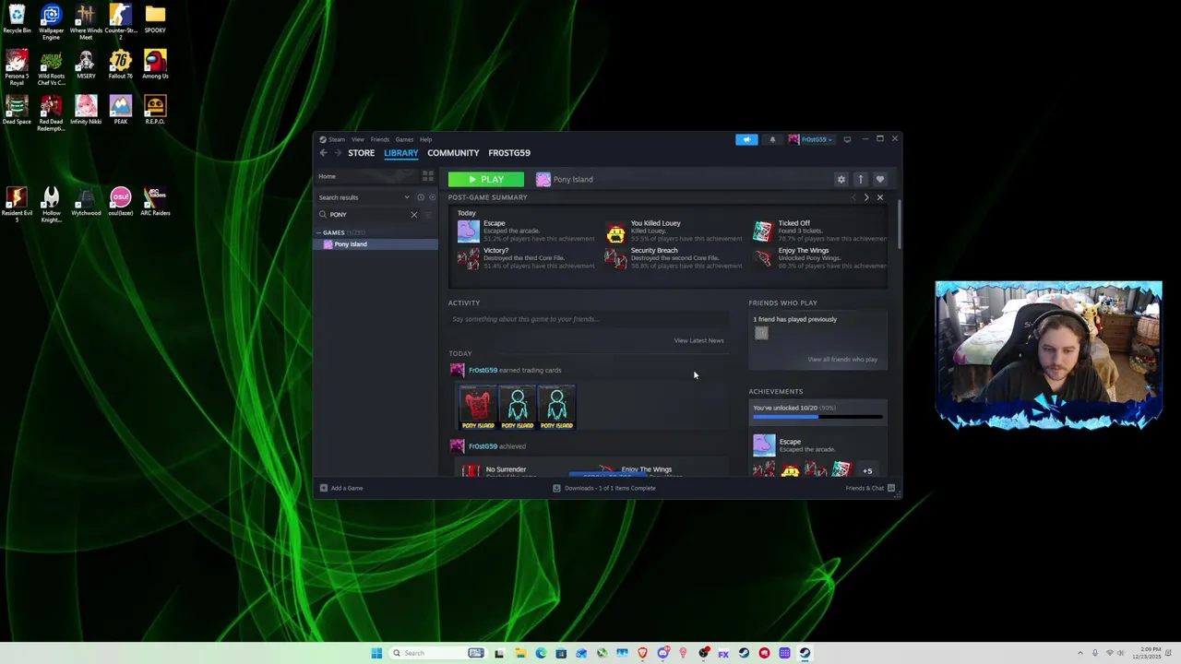Click the Big Picture mode monitor icon
Image resolution: width=1181 pixels, height=664 pixels.
tap(847, 139)
